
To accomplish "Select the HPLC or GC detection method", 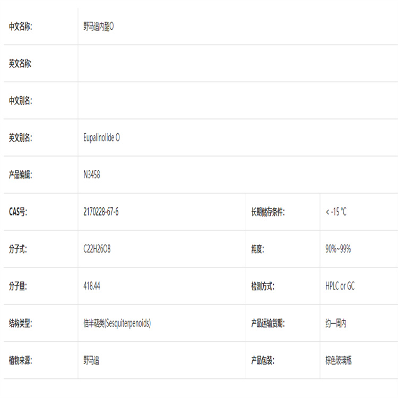I will point(340,287).
